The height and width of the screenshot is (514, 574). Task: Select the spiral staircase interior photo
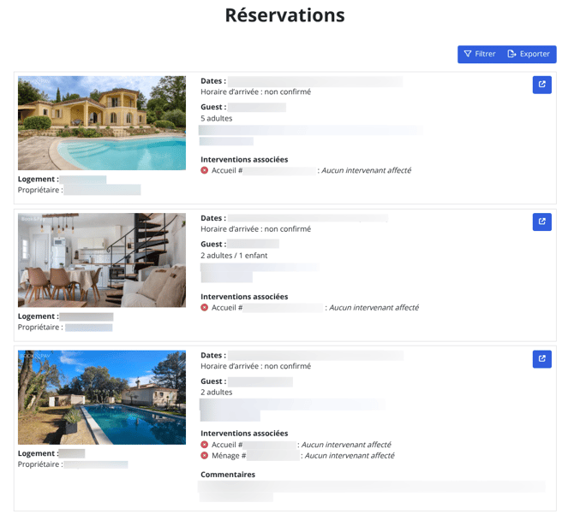click(x=101, y=260)
